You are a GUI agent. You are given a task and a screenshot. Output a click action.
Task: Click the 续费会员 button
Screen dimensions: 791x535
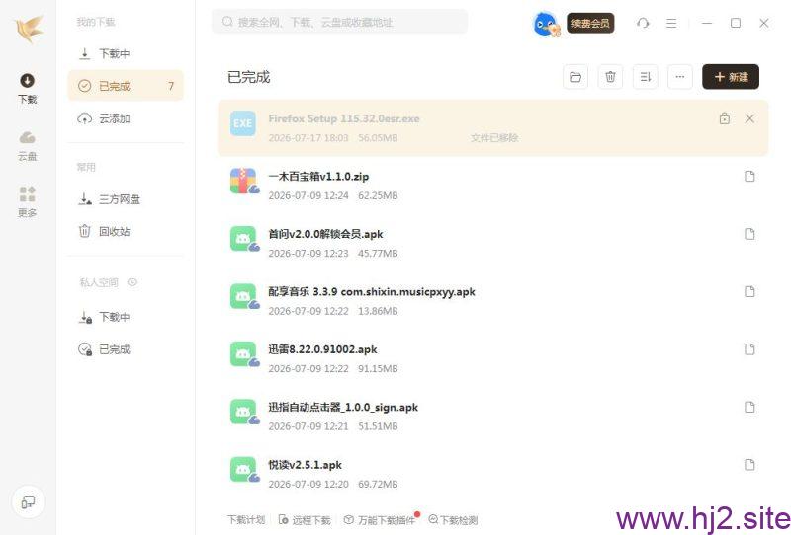click(x=590, y=23)
